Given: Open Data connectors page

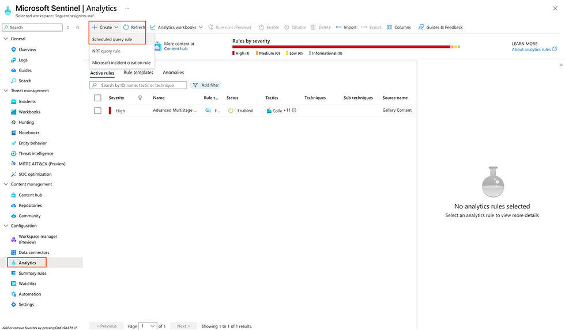Looking at the screenshot, I should coord(34,253).
